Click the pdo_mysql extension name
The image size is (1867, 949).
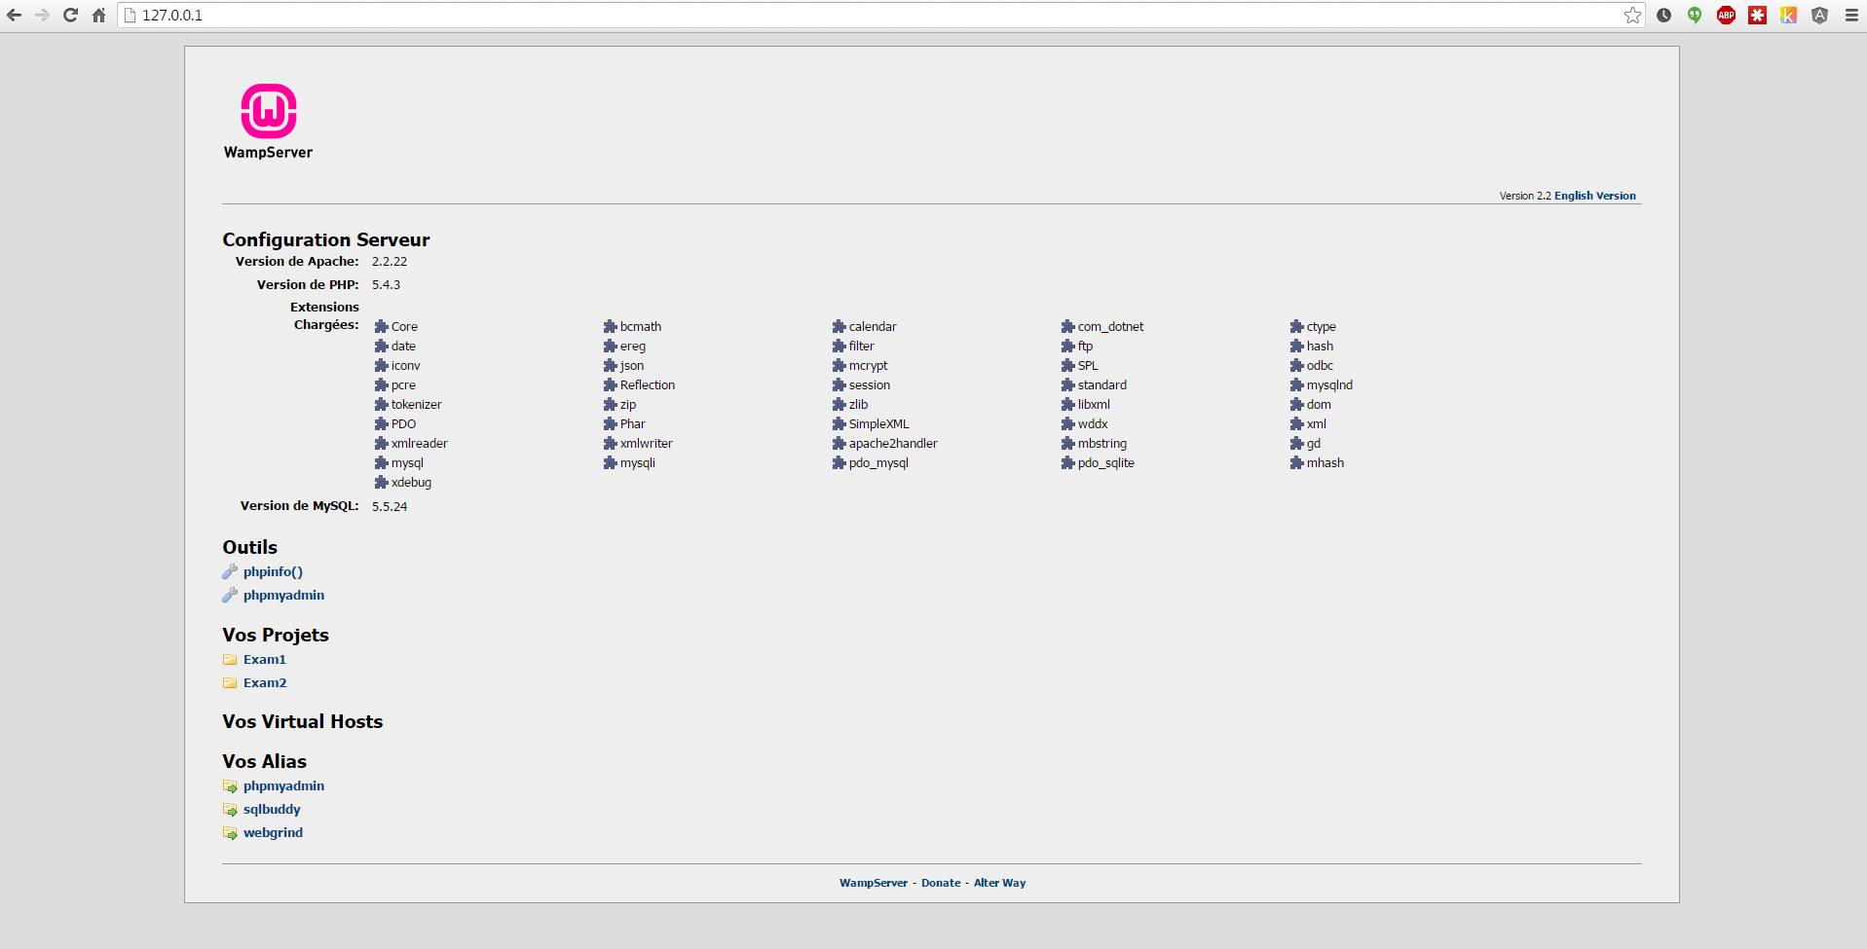pyautogui.click(x=878, y=463)
